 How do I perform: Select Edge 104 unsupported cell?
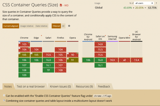36,50
